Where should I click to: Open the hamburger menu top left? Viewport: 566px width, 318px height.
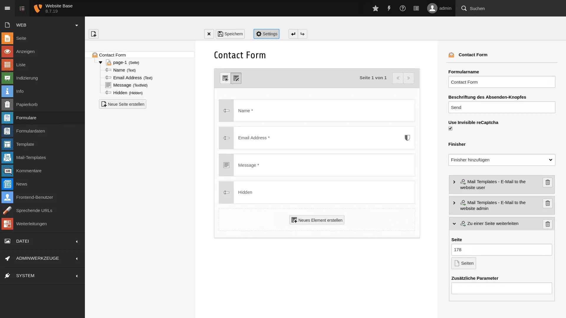7,8
